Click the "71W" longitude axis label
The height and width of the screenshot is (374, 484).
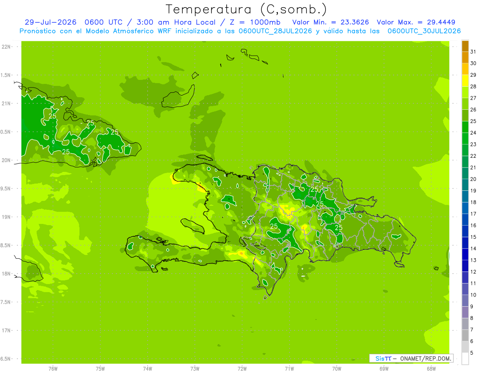click(x=289, y=368)
